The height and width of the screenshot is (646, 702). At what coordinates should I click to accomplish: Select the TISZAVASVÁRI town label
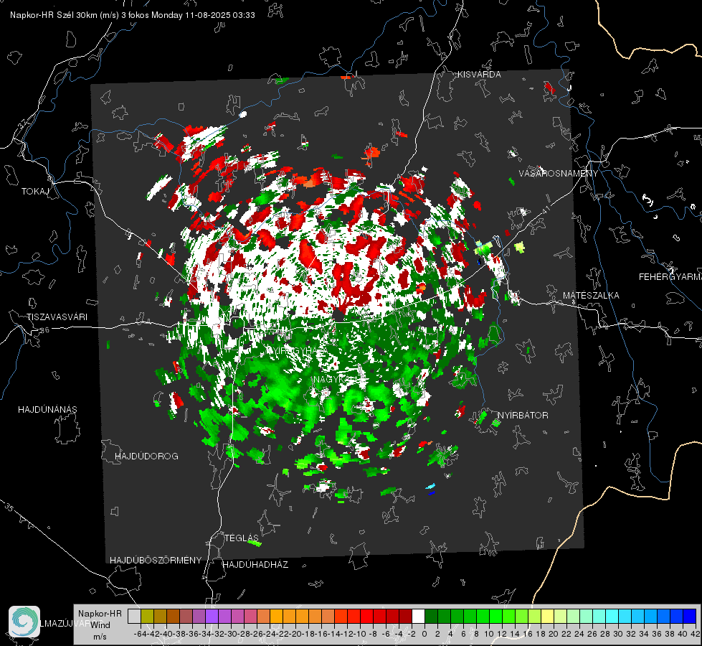[57, 317]
